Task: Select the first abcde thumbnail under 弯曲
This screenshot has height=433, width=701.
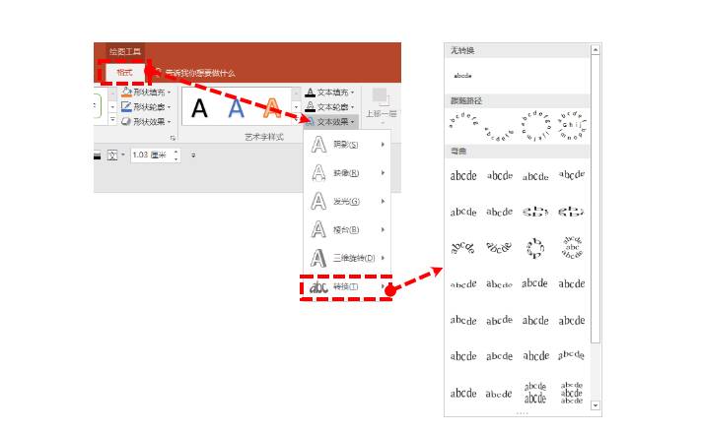Action: tap(463, 176)
